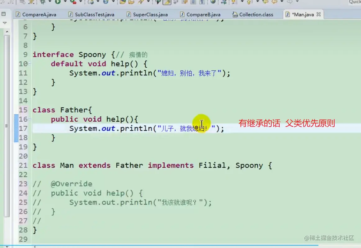Click commented "public void help()" on line 24
Screen dimensions: 361x248
point(92,193)
